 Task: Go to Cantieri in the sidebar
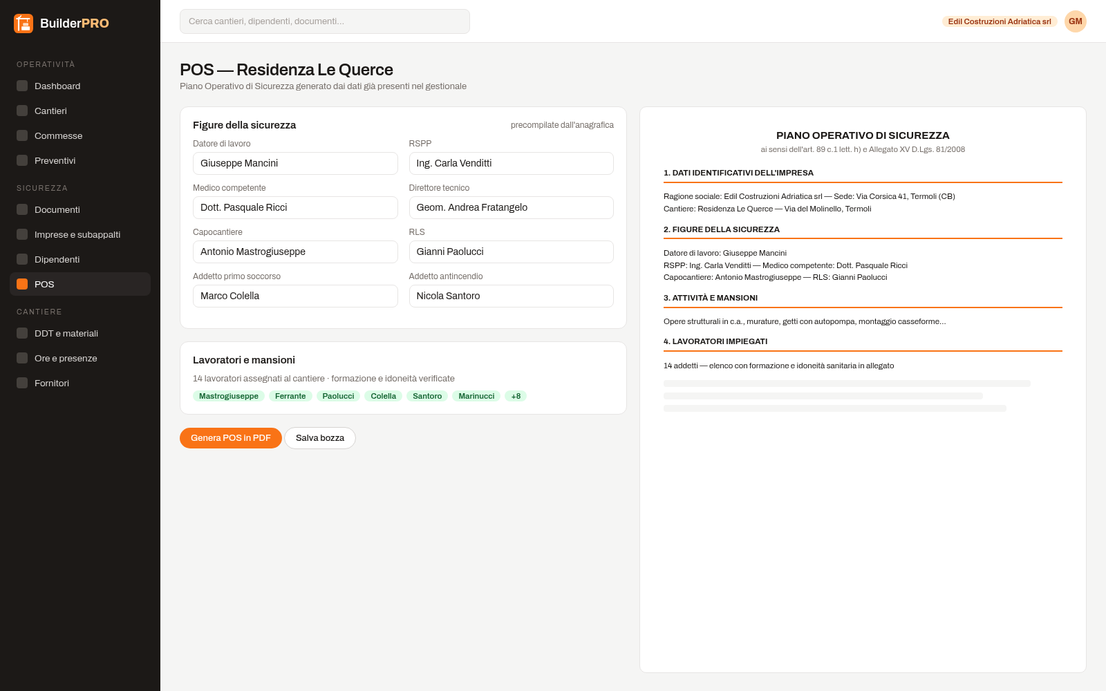tap(80, 111)
